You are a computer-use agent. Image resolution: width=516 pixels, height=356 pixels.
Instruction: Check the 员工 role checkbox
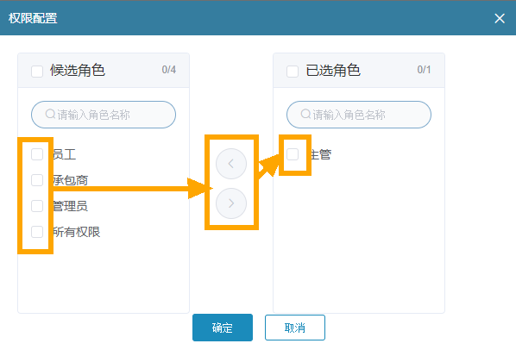point(37,154)
